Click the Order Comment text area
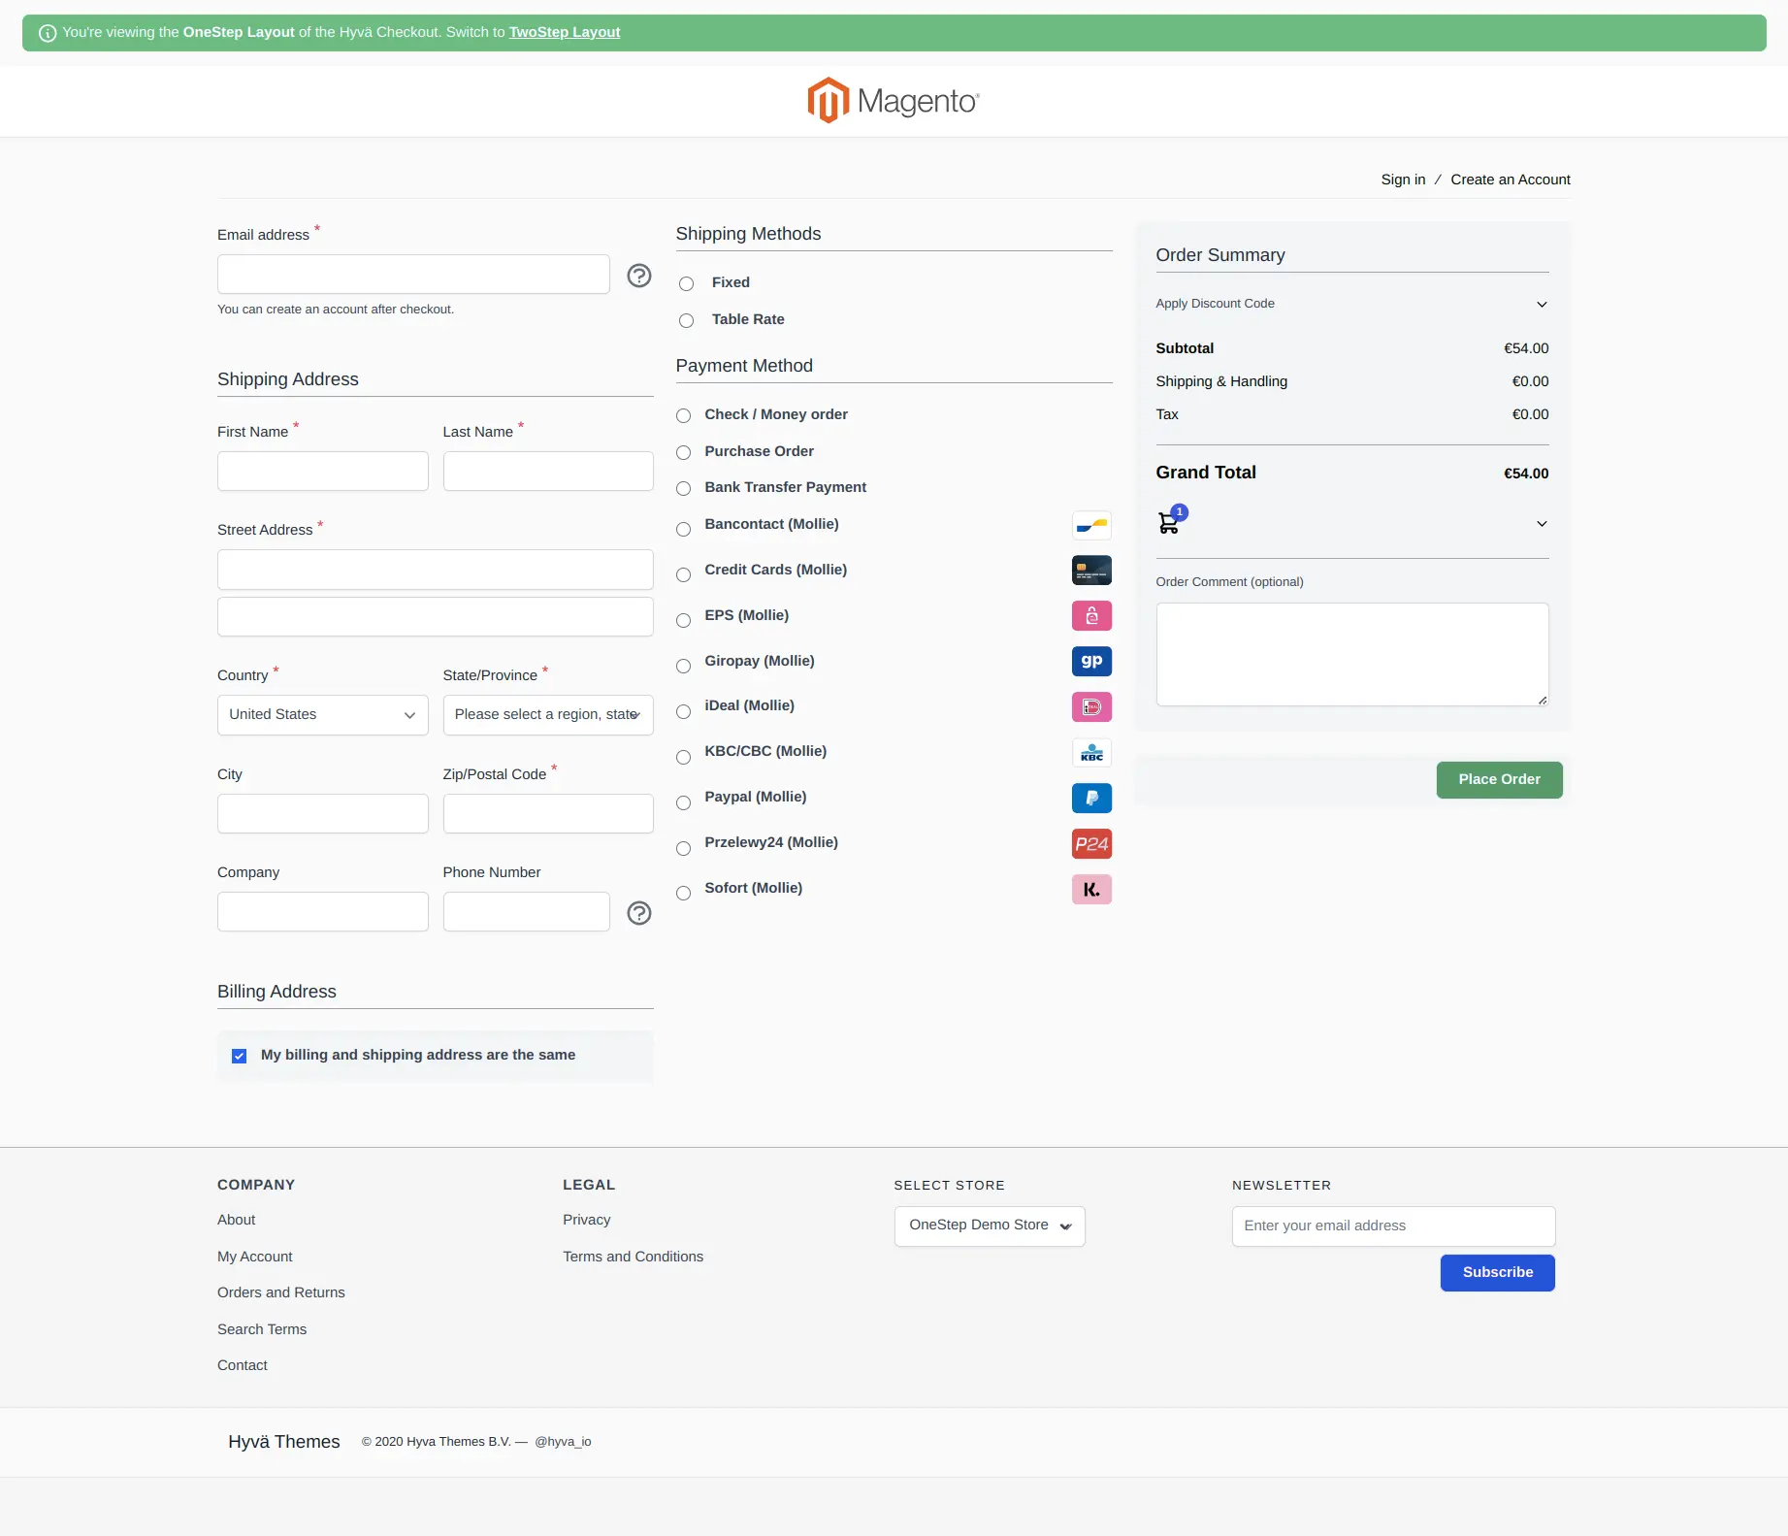This screenshot has width=1788, height=1536. point(1351,654)
